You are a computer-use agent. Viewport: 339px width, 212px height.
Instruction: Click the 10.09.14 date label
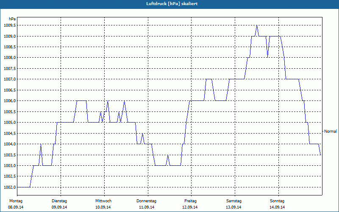coord(103,207)
